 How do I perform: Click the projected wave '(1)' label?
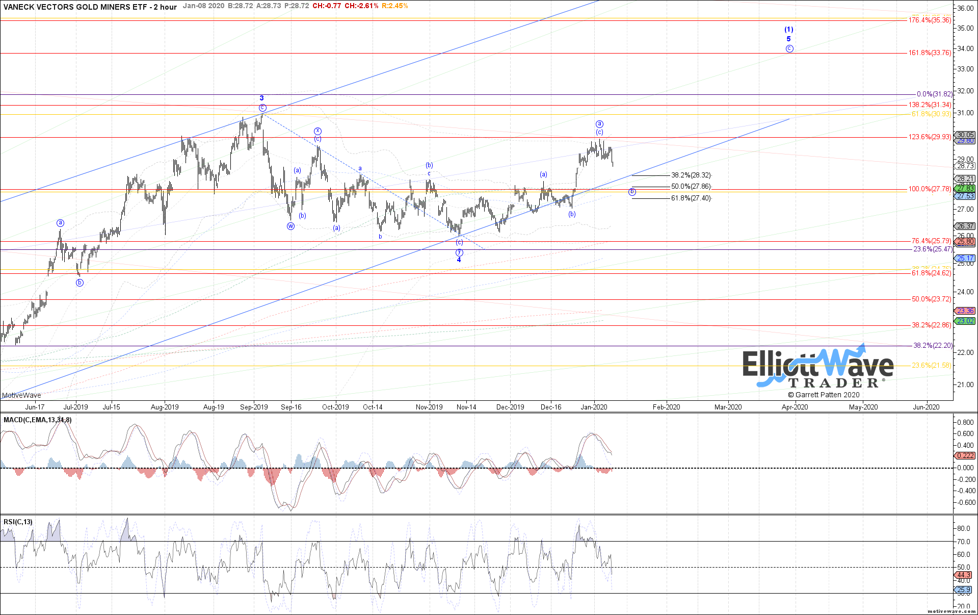(788, 30)
